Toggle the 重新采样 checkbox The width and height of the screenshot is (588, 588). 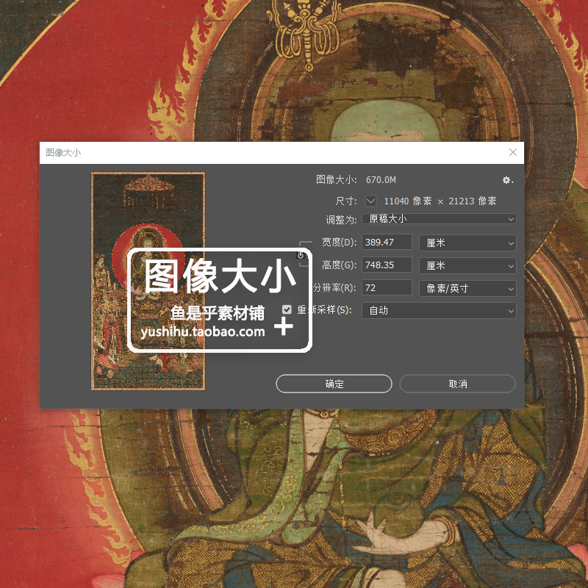click(287, 309)
